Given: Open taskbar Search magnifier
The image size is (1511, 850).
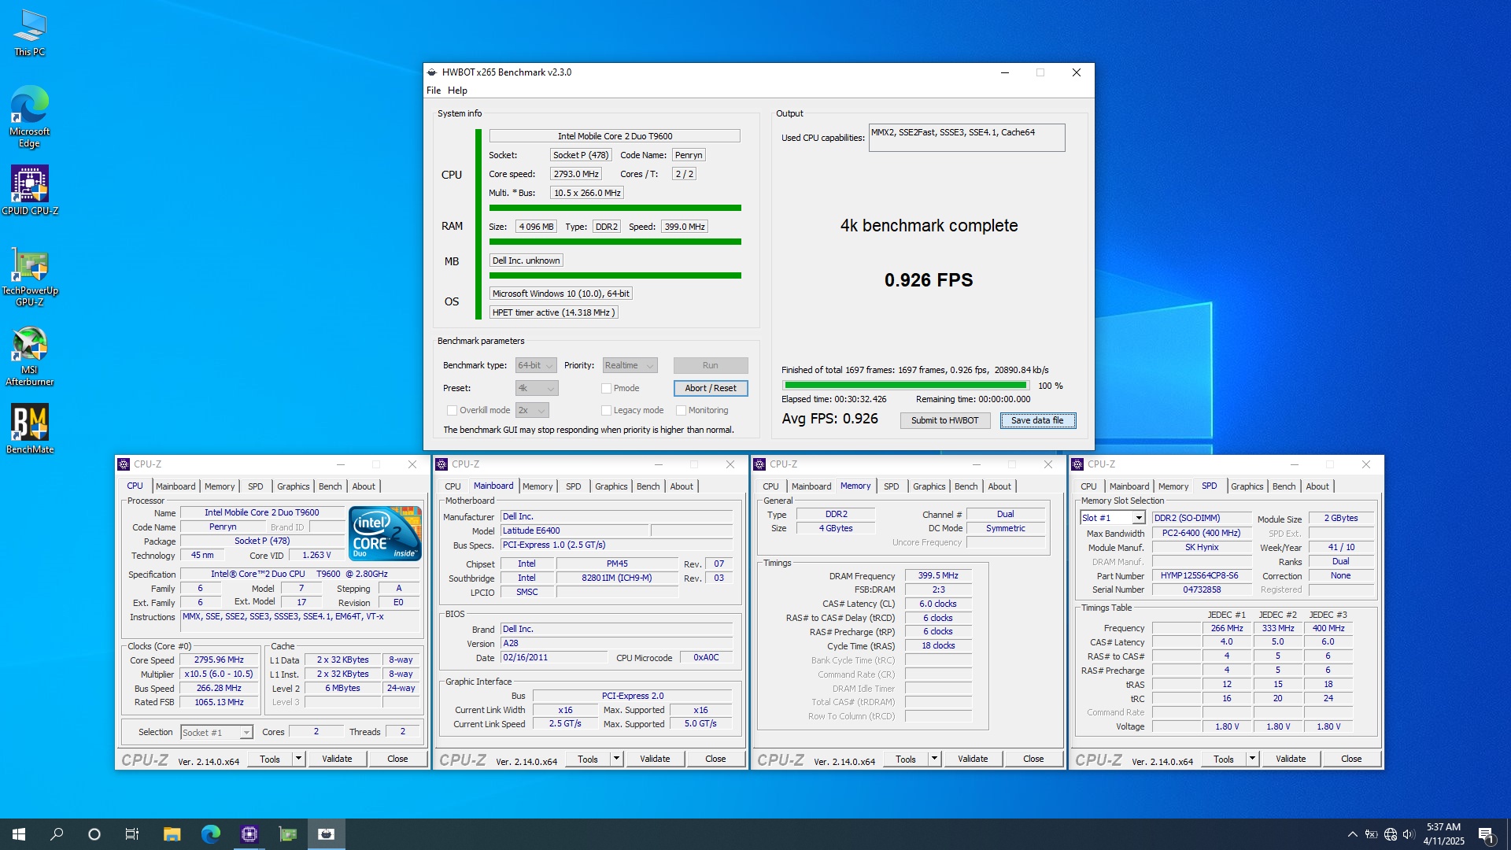Looking at the screenshot, I should click(x=57, y=834).
